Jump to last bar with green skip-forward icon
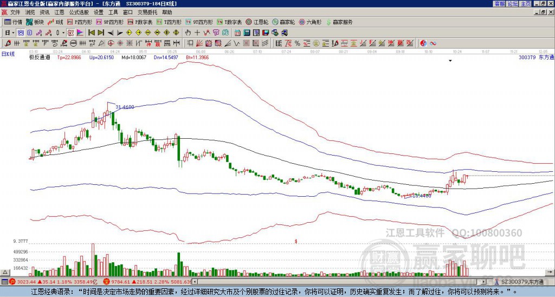This screenshot has width=555, height=297. click(101, 33)
